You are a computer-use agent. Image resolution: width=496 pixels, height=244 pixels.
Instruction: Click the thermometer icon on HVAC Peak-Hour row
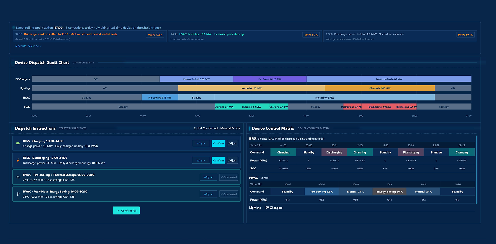[18, 194]
